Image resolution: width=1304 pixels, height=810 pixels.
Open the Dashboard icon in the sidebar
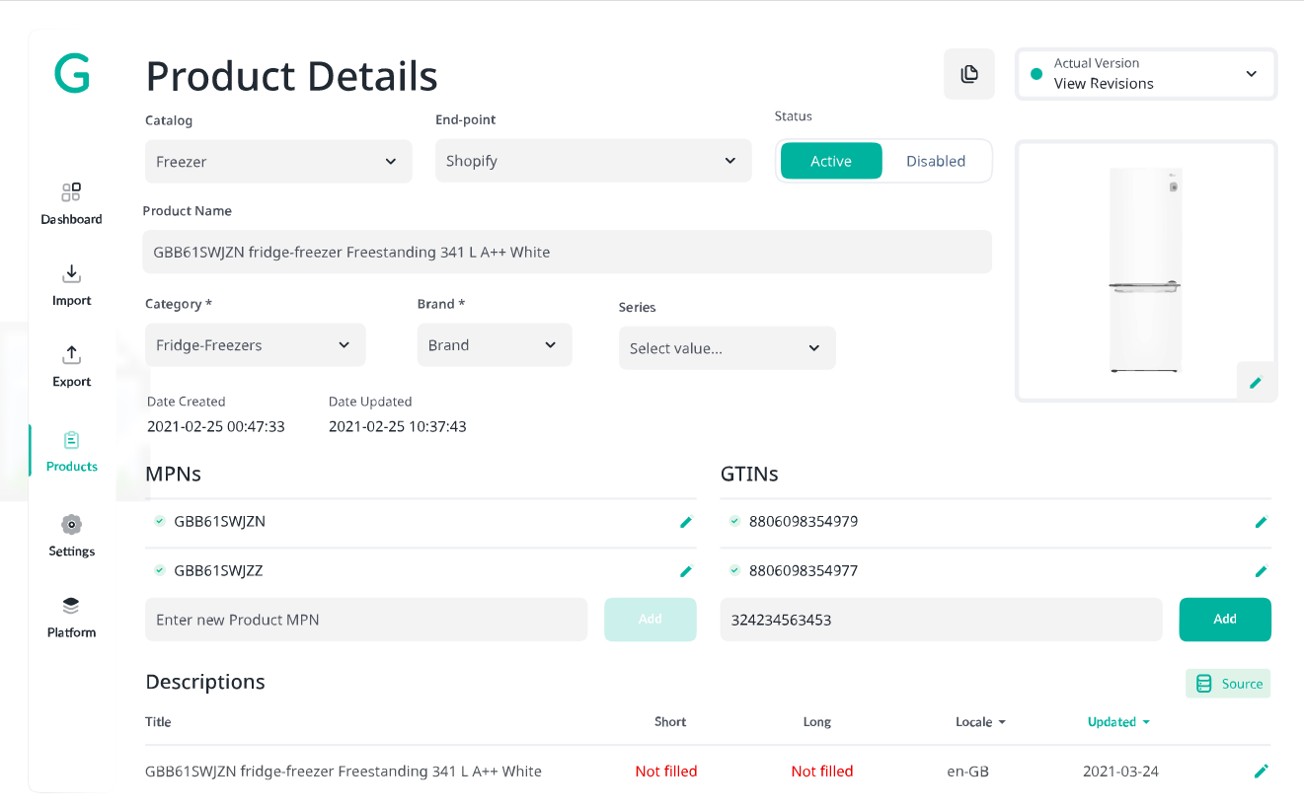pyautogui.click(x=71, y=194)
